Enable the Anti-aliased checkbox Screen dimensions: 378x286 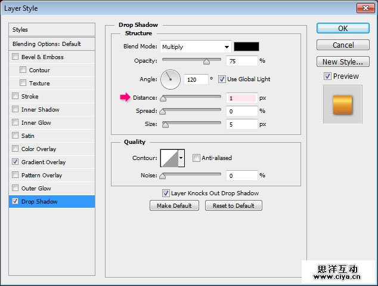click(x=196, y=158)
